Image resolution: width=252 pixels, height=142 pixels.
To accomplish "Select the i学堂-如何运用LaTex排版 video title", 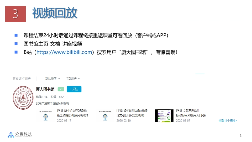I will pos(132,113).
